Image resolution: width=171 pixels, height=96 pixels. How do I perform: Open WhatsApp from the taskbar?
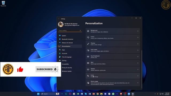coord(113,94)
